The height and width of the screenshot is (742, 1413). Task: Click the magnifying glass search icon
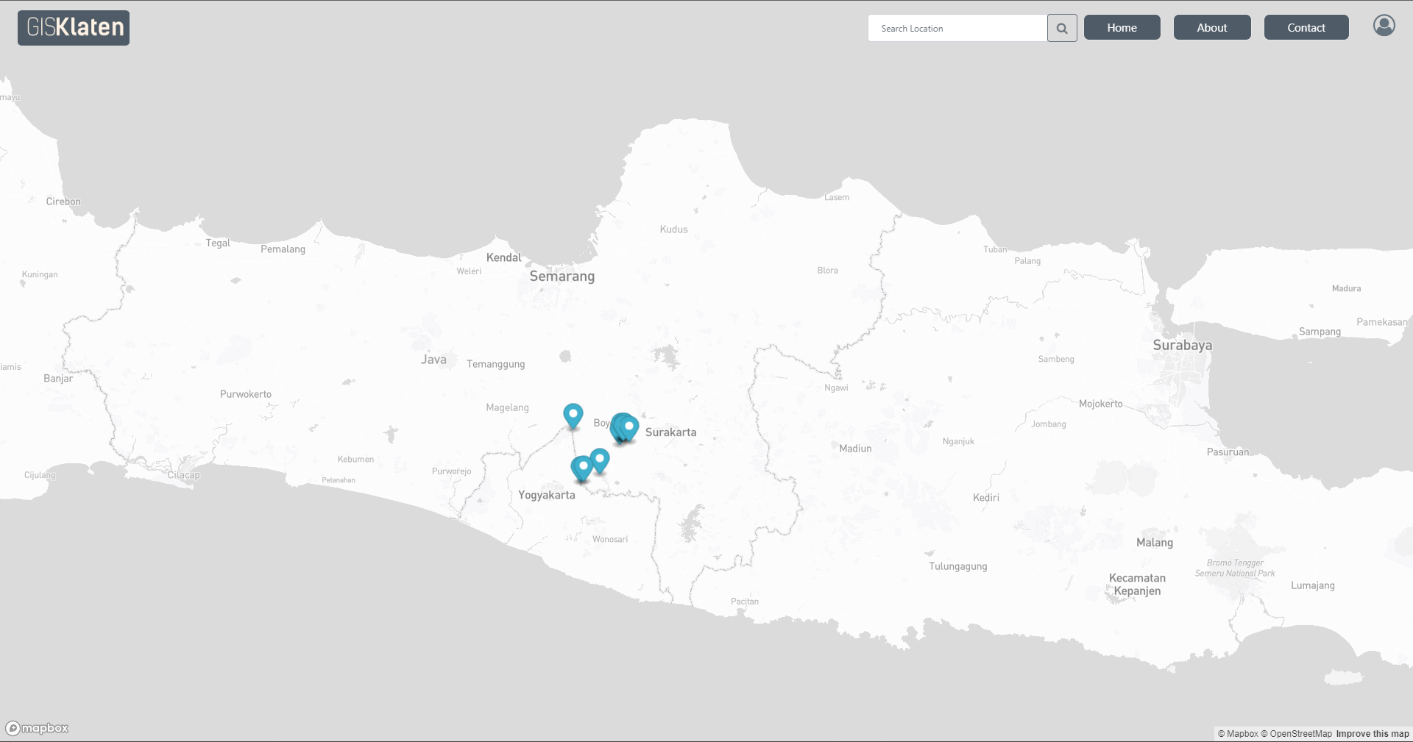(1062, 28)
